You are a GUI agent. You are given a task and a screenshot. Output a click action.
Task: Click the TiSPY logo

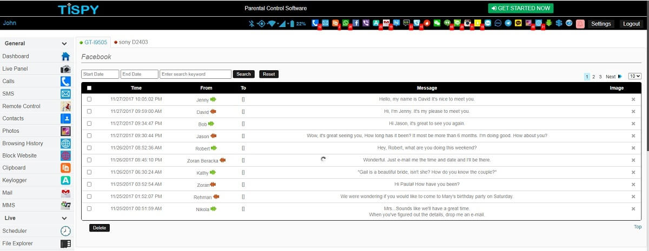(79, 9)
